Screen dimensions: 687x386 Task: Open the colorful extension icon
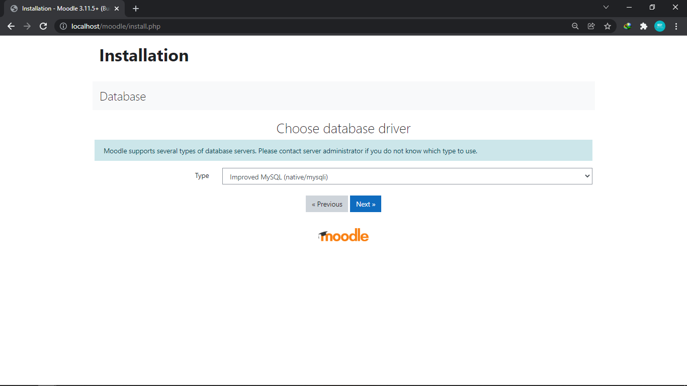click(x=628, y=26)
